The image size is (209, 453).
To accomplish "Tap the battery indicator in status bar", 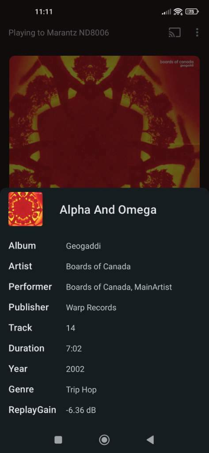I will pos(192,12).
